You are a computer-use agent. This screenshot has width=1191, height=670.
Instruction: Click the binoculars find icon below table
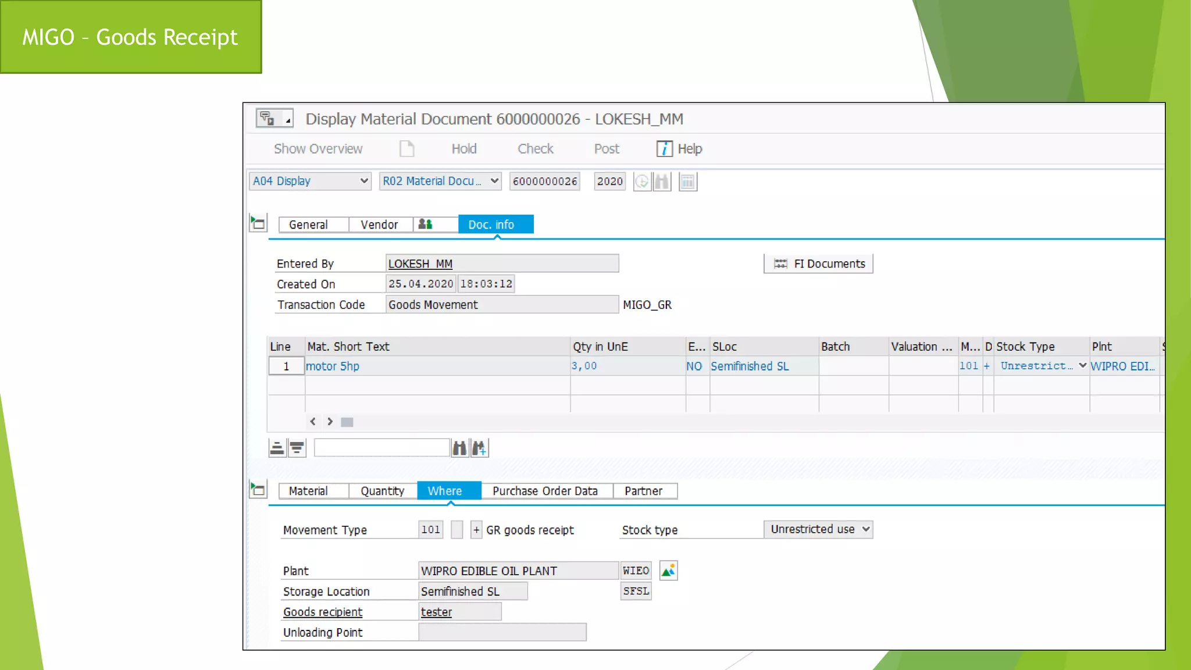(x=459, y=448)
